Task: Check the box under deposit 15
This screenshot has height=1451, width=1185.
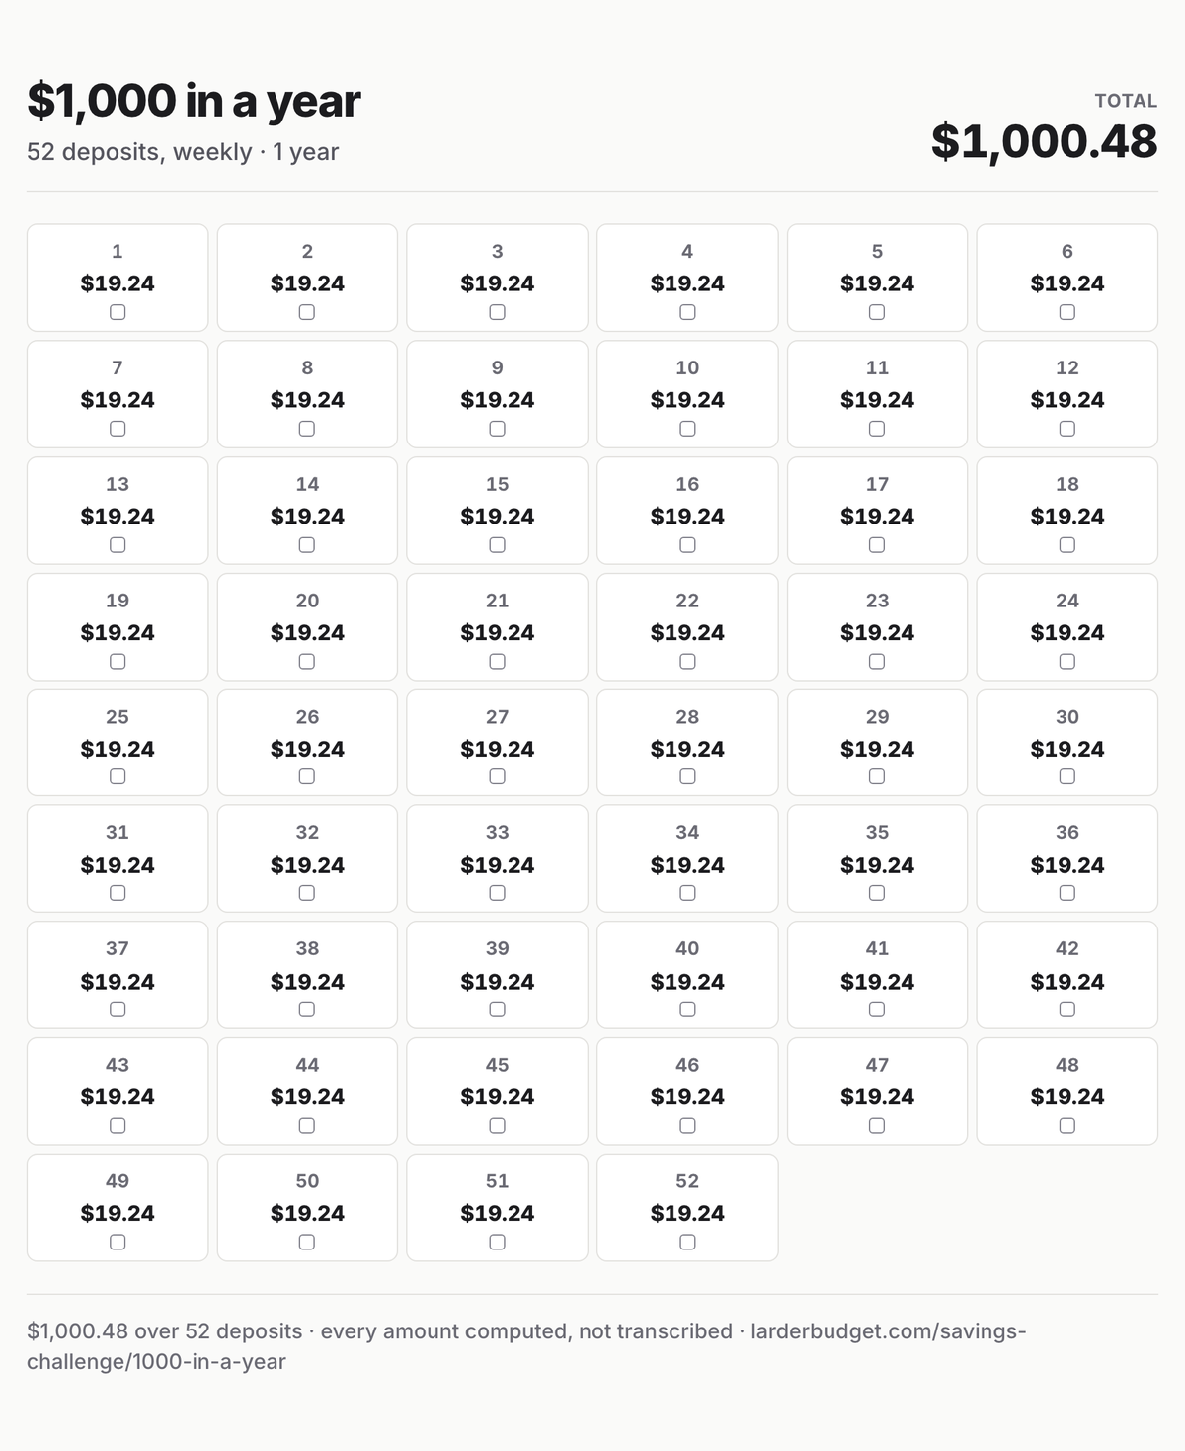Action: [498, 545]
